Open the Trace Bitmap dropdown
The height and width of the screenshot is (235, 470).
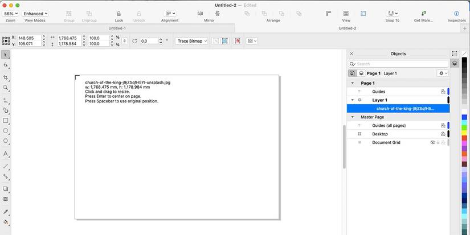pos(191,41)
